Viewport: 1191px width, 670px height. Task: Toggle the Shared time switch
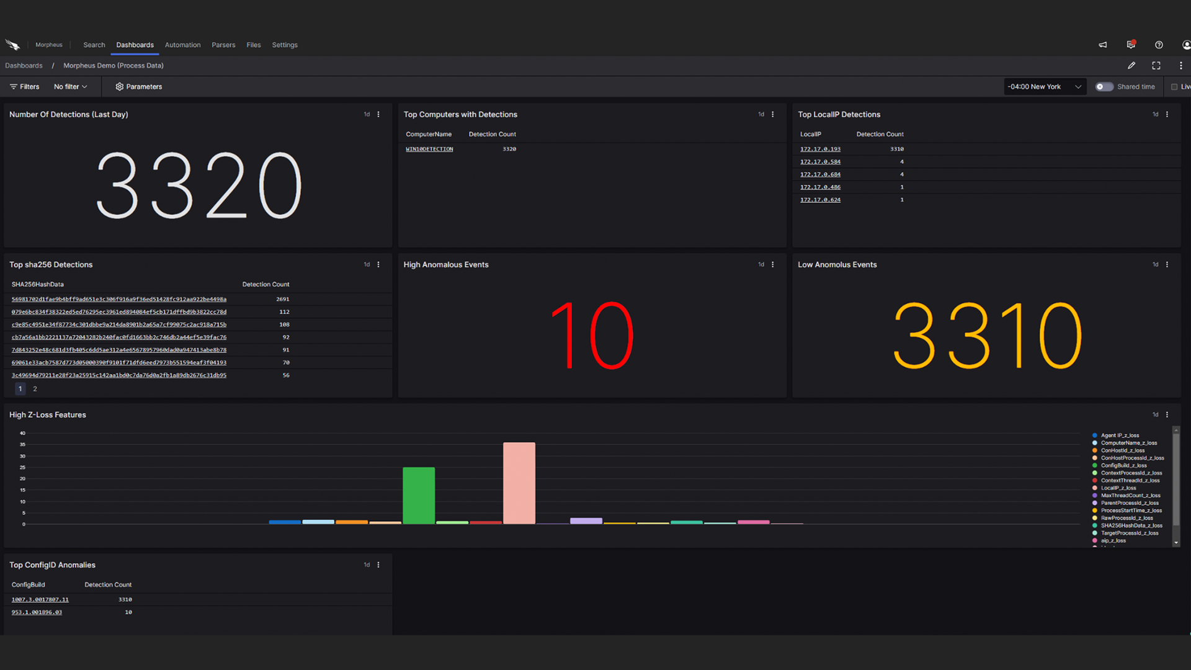1104,87
